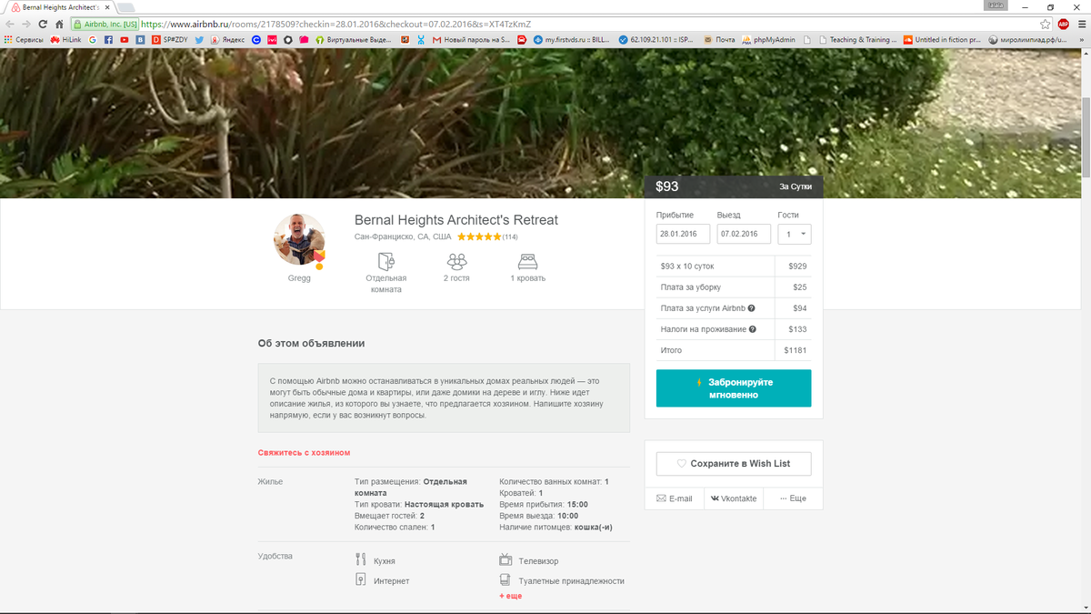Open the Facebook bookmark icon
Screen dimensions: 1091x614
tap(108, 40)
